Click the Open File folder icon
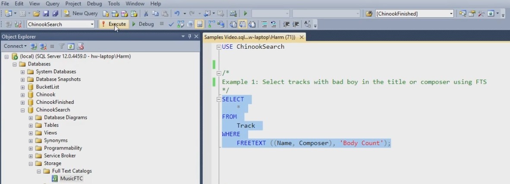The width and height of the screenshot is (510, 184). [x=36, y=13]
